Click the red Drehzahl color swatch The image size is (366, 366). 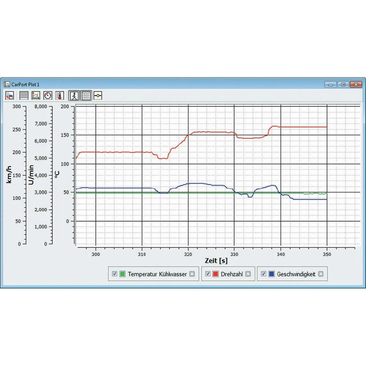click(216, 274)
